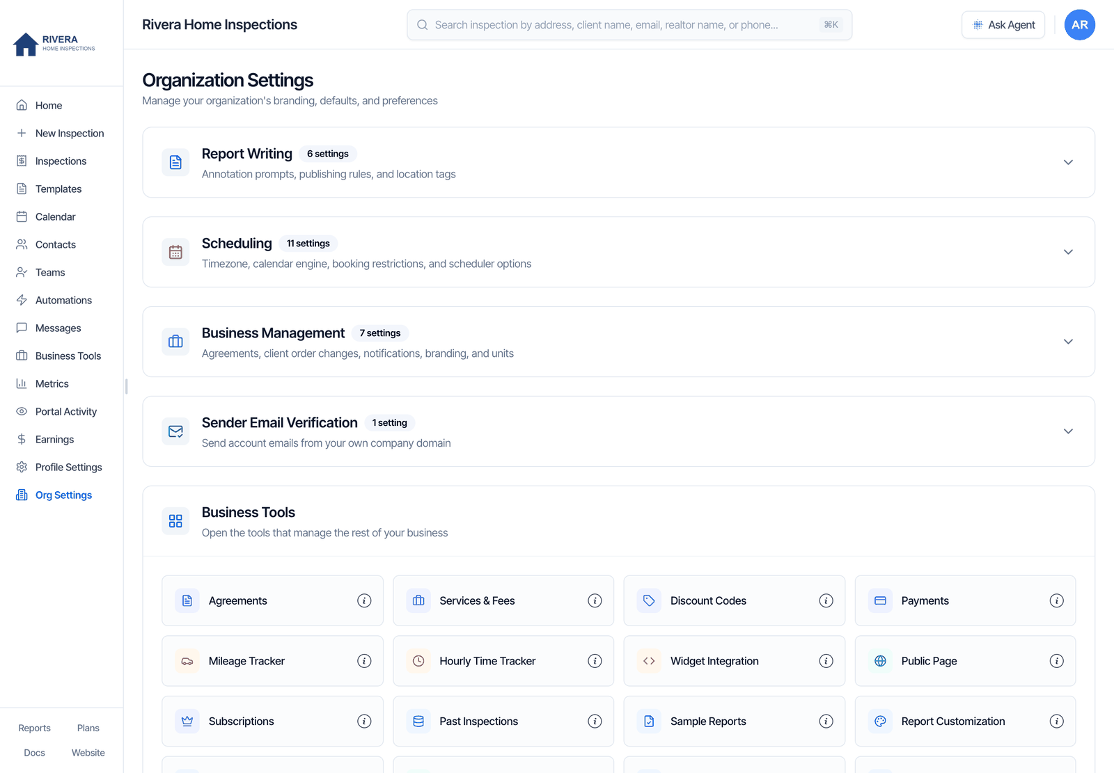This screenshot has width=1114, height=773.
Task: Click the Docs footer link
Action: [x=34, y=753]
